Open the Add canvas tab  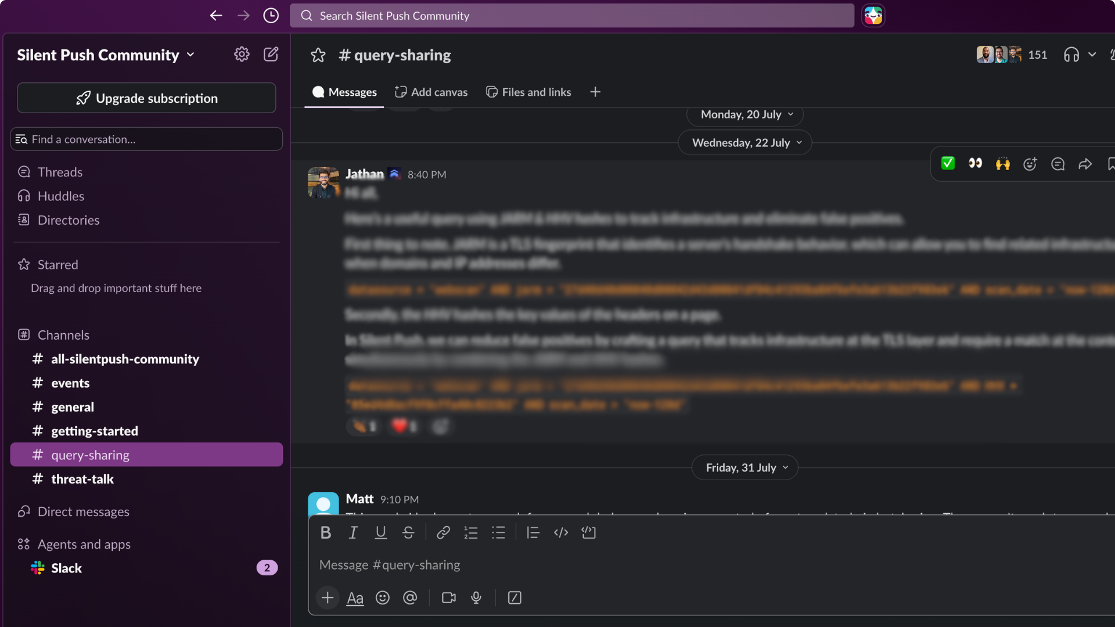point(431,92)
